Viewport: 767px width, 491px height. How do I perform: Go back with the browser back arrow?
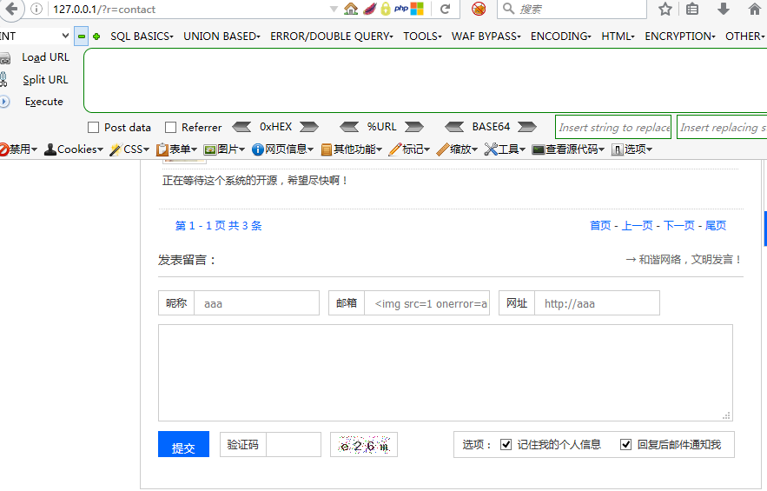10,9
